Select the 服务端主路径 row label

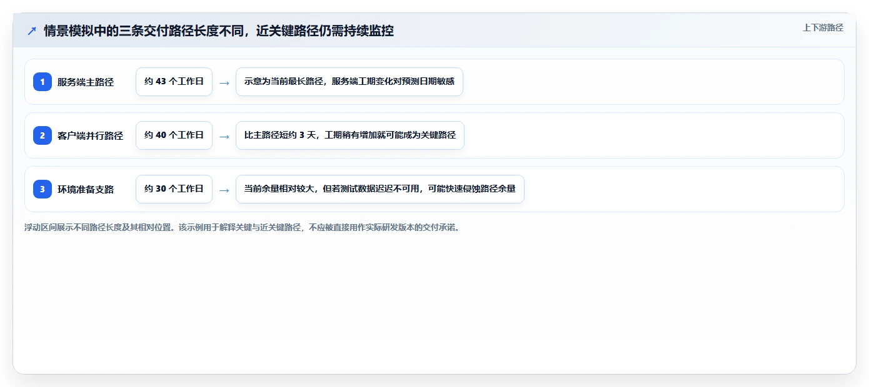pyautogui.click(x=86, y=82)
